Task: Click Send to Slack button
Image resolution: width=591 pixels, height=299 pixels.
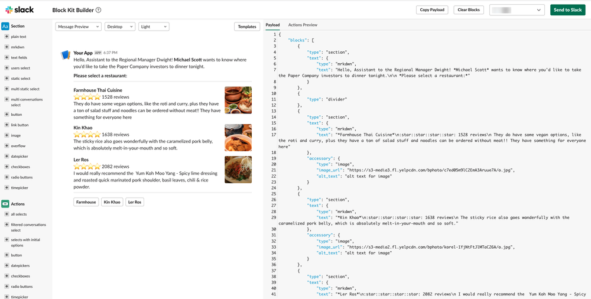Action: pyautogui.click(x=567, y=10)
